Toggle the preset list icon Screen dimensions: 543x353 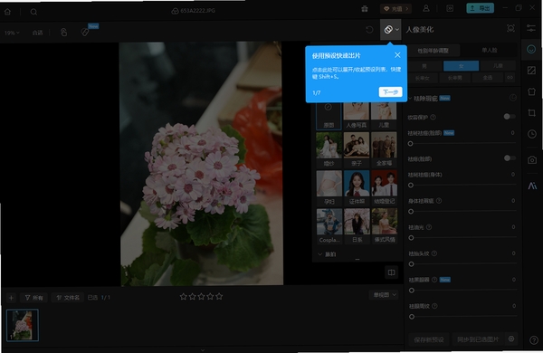[x=388, y=30]
